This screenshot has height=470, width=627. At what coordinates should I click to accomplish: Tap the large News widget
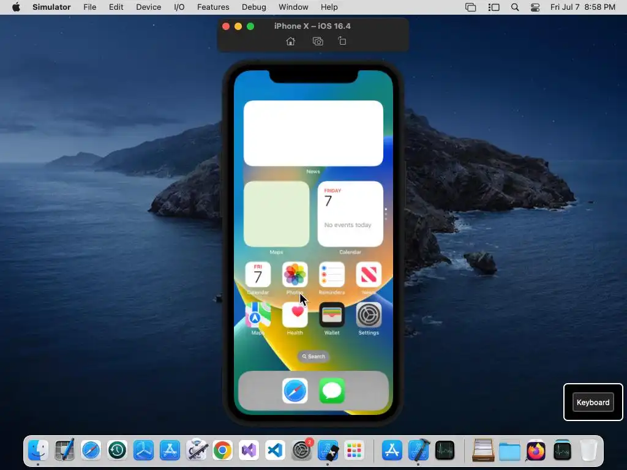313,133
